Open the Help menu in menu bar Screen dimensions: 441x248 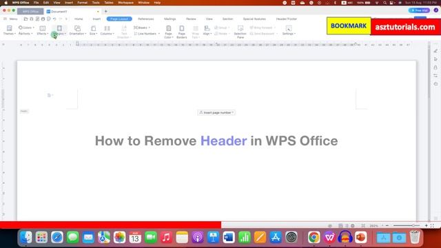pos(157,3)
